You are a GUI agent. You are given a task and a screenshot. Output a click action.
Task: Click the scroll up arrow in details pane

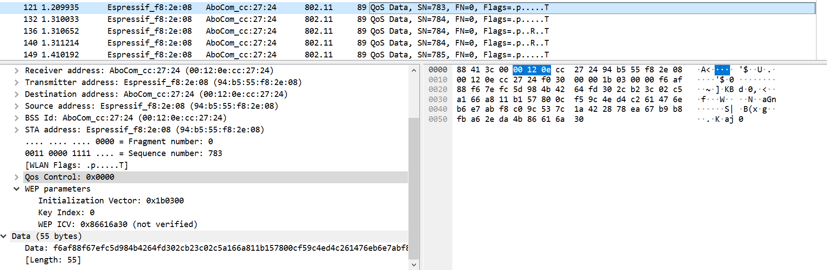(x=414, y=70)
